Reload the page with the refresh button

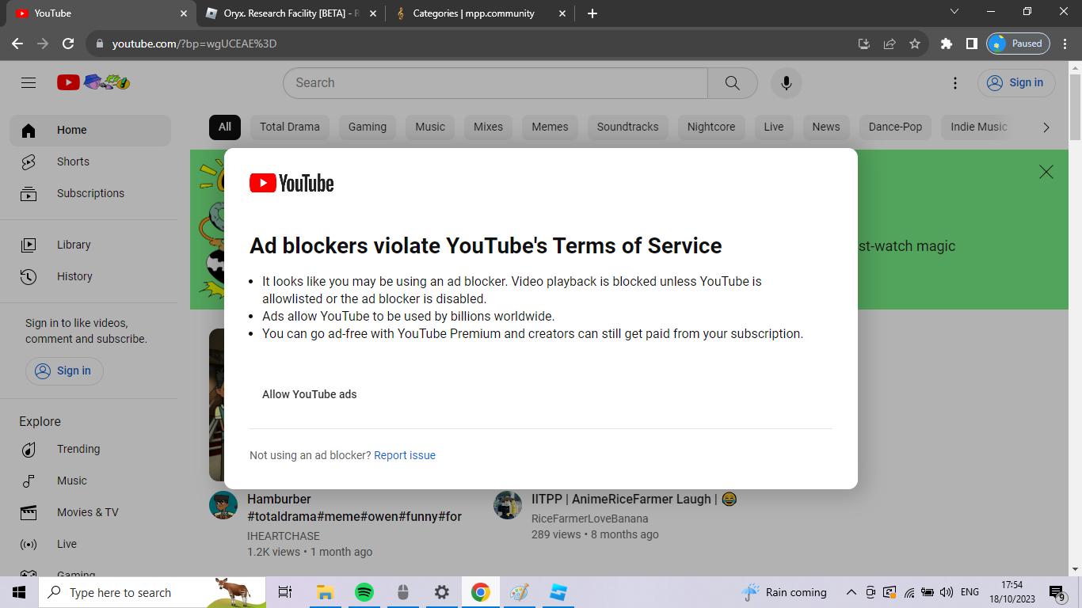click(68, 44)
